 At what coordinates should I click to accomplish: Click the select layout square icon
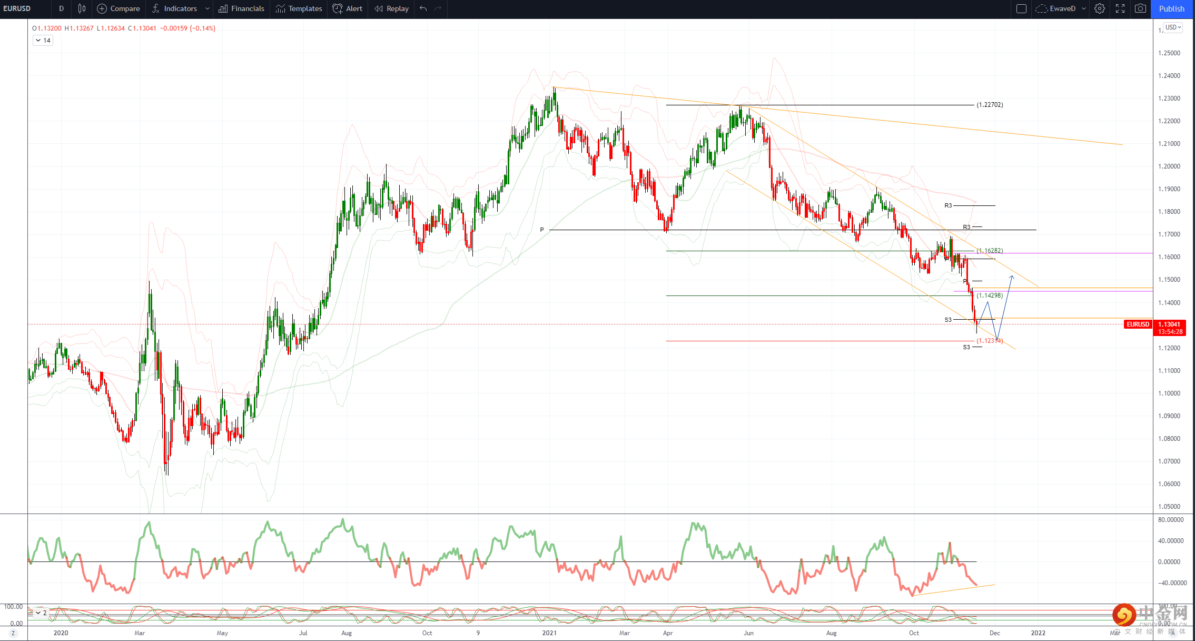click(1021, 8)
